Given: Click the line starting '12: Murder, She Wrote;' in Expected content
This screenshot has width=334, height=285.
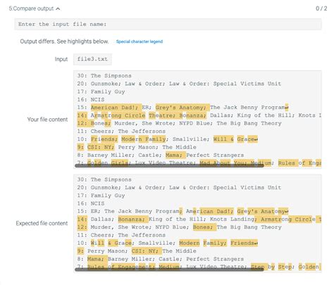Looking at the screenshot, I should [x=179, y=227].
